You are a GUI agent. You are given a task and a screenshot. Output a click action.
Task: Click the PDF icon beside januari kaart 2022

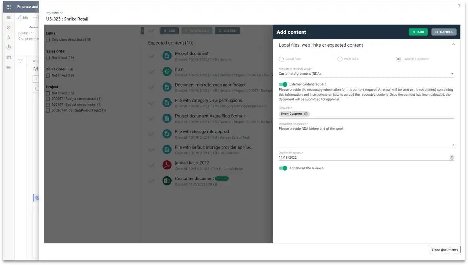click(167, 165)
